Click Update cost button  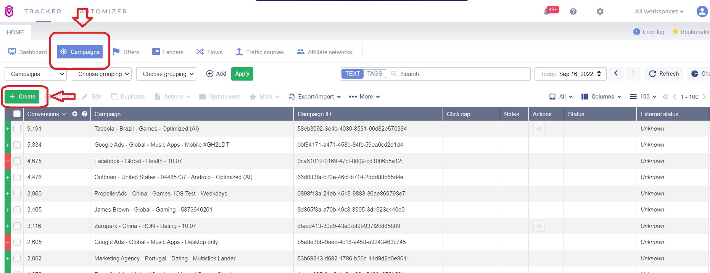pos(219,97)
